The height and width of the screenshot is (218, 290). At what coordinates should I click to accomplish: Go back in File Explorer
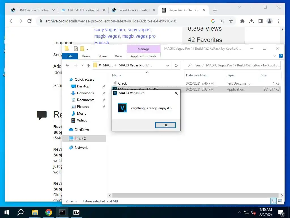(67, 65)
